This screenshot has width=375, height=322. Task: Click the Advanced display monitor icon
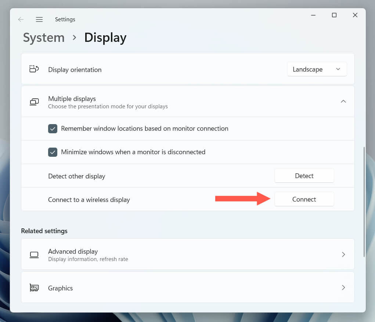34,254
